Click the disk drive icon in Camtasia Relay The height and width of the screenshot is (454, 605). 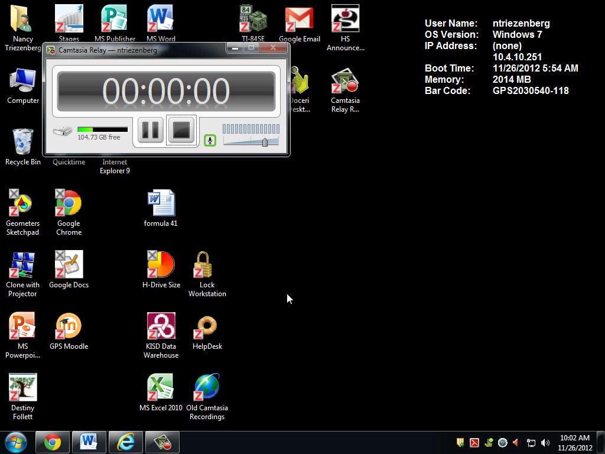[62, 131]
